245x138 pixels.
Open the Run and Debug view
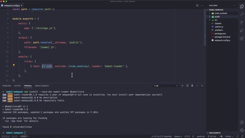pyautogui.click(x=242, y=30)
